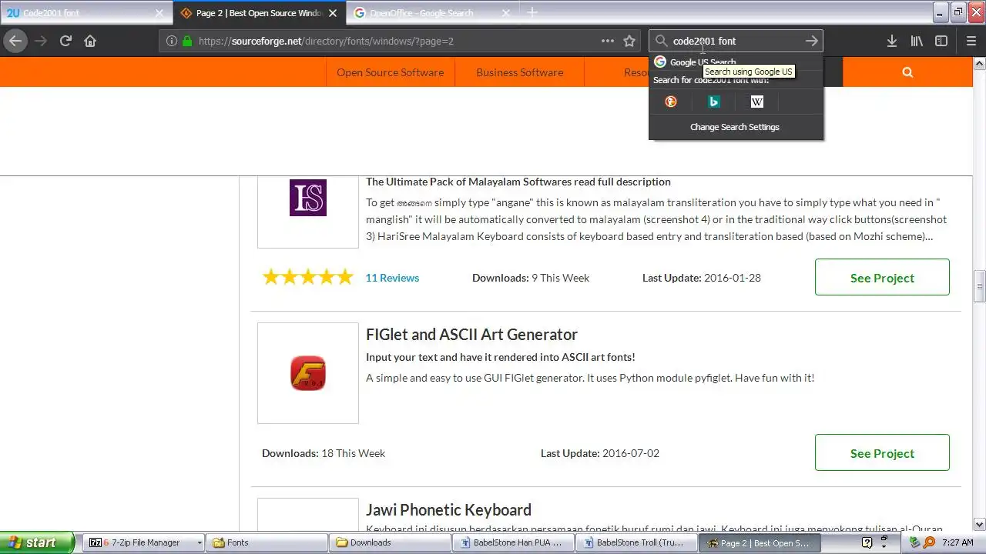Click 'Last Update: 2016-07-02' text
986x554 pixels.
click(x=600, y=453)
